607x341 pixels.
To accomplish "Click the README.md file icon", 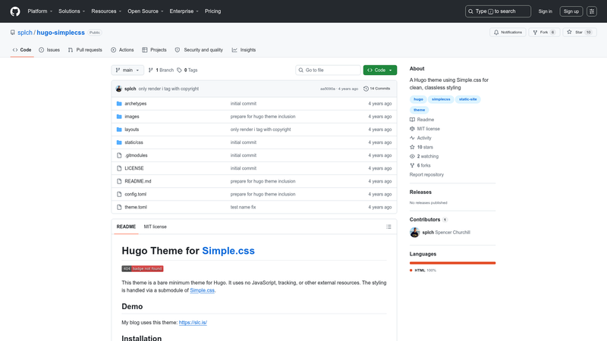I will pyautogui.click(x=119, y=181).
